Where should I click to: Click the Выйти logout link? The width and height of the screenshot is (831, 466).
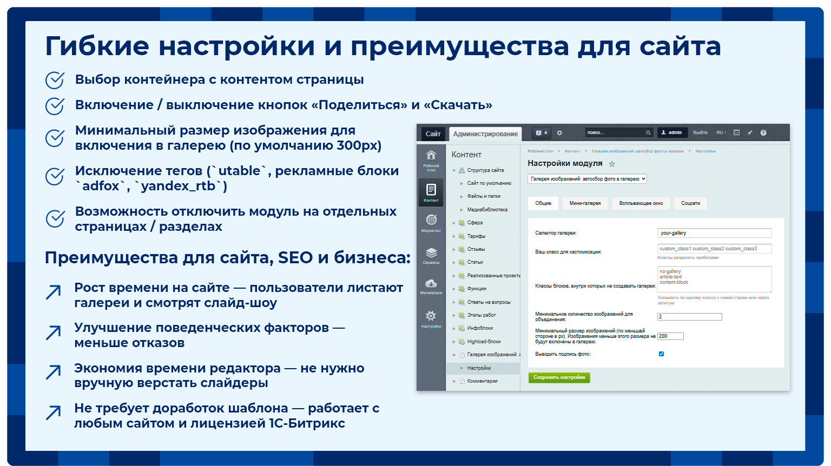(700, 132)
